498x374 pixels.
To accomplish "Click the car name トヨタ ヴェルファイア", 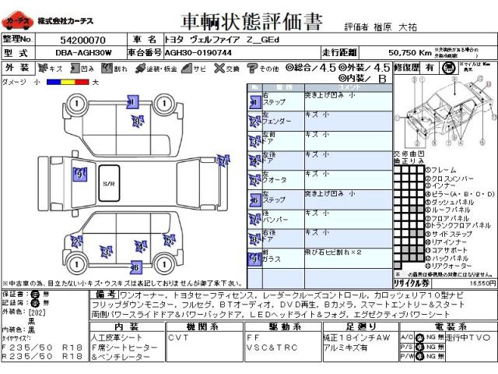I will 202,40.
